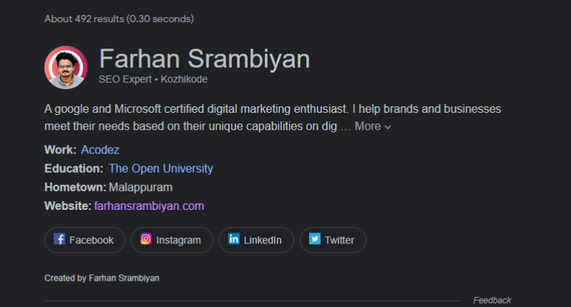The image size is (571, 307).
Task: Visit the farhansrambiyan.com website link
Action: pos(148,206)
